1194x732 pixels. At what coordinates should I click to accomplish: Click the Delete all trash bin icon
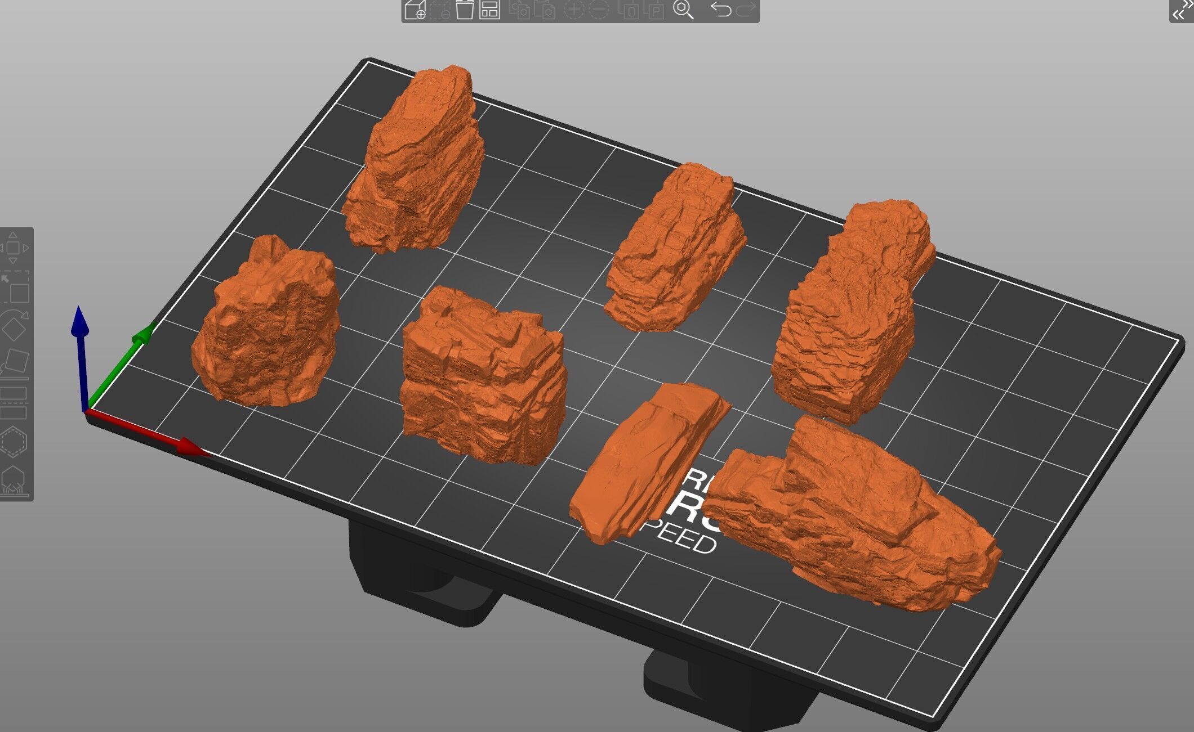coord(465,10)
